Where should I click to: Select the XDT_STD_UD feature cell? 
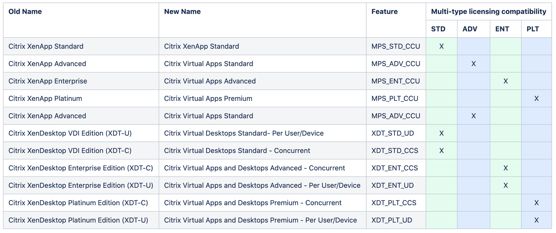click(396, 133)
